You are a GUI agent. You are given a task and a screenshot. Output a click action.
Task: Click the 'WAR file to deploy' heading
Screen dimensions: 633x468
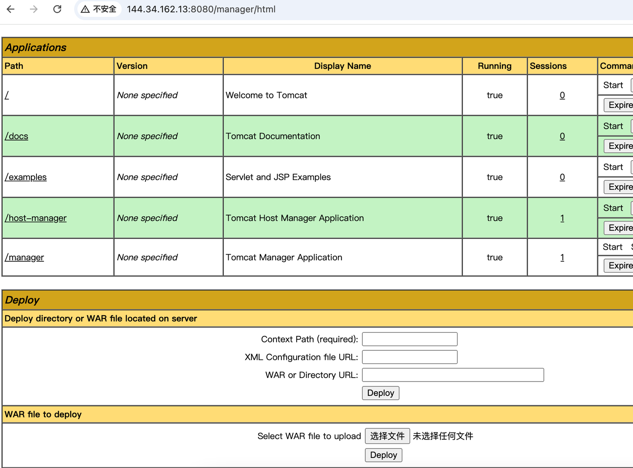point(43,414)
